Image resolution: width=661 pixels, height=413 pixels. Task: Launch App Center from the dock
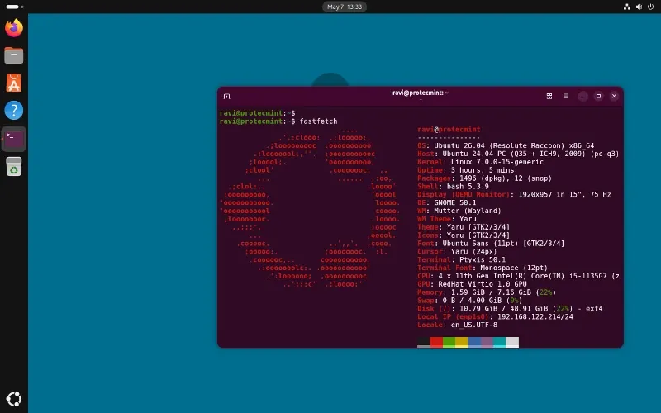click(14, 83)
